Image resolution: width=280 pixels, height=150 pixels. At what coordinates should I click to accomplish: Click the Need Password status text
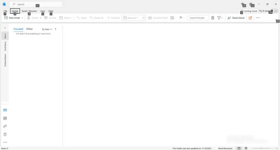[x=225, y=148]
